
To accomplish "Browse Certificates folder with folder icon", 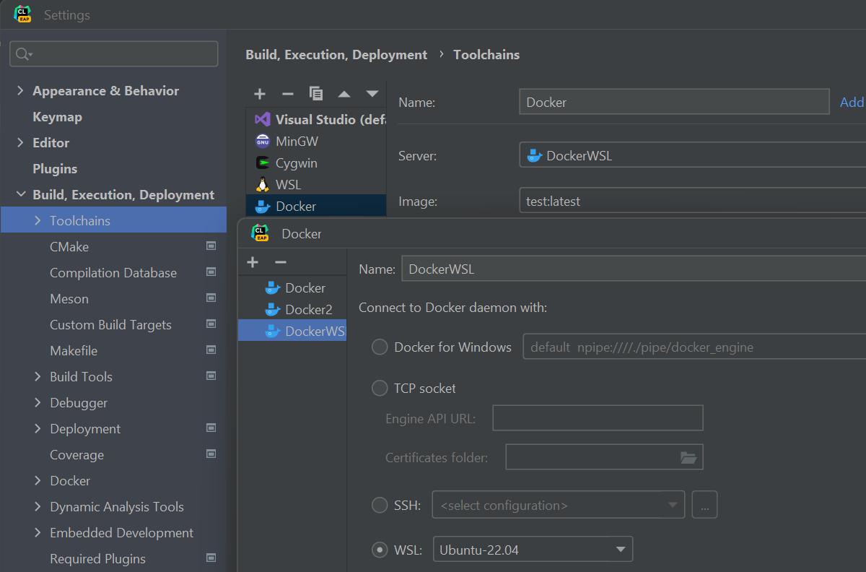I will pyautogui.click(x=688, y=457).
